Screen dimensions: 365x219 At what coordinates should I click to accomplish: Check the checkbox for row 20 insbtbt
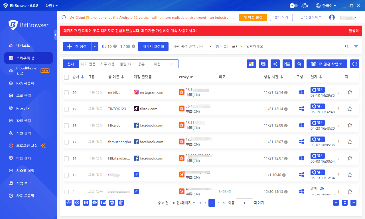(66, 92)
